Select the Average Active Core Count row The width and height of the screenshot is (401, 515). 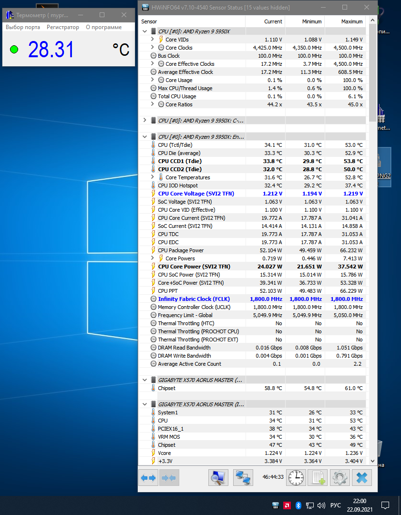point(252,364)
